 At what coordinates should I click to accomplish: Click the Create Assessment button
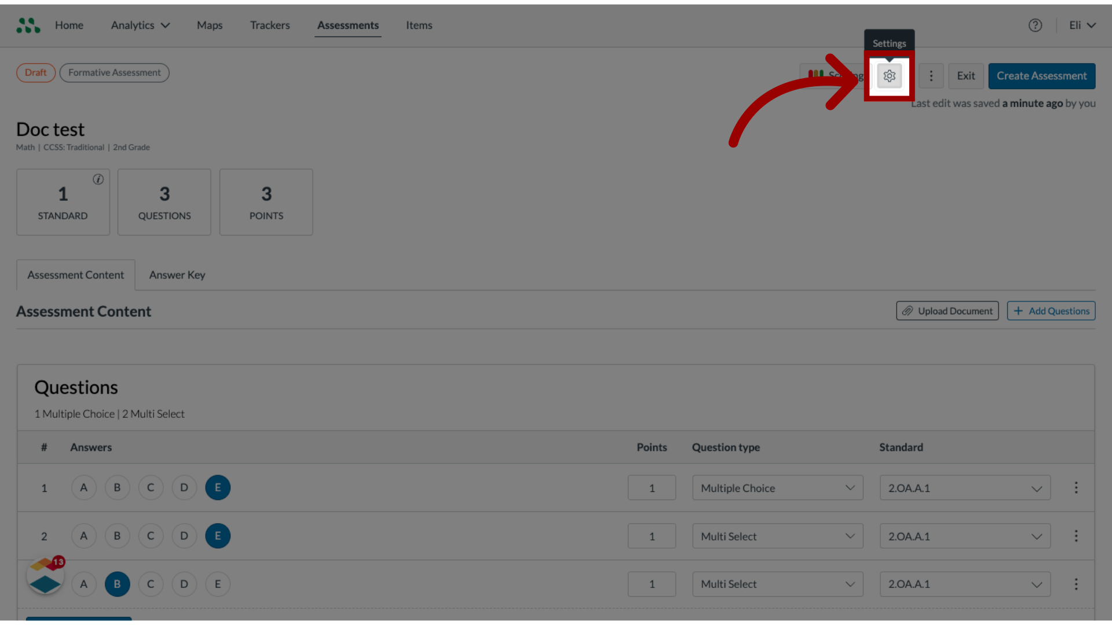tap(1042, 76)
